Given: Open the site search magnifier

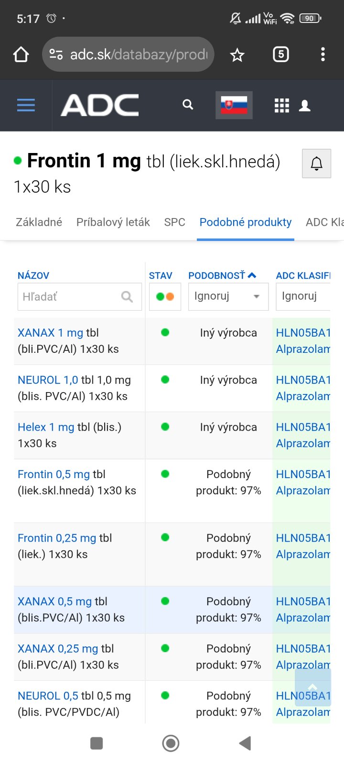Looking at the screenshot, I should [x=188, y=105].
